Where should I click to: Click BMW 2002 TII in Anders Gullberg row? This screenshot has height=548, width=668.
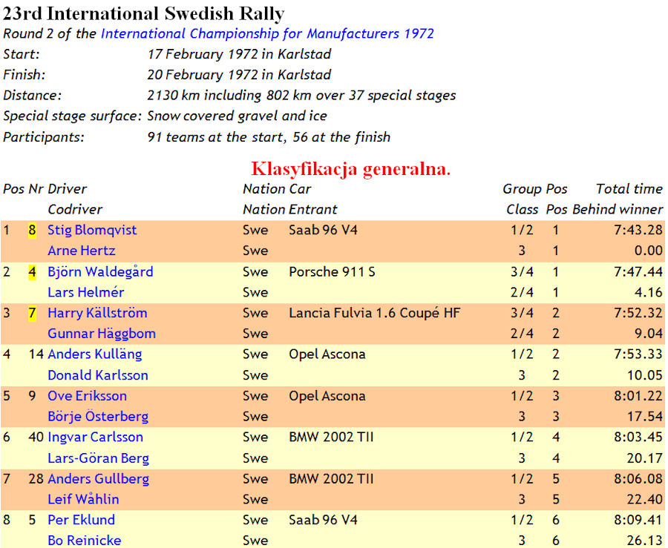[331, 479]
